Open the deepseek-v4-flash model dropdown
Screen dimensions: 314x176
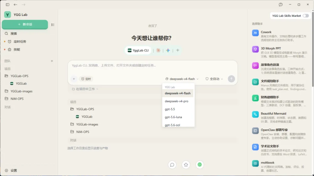coord(182,79)
